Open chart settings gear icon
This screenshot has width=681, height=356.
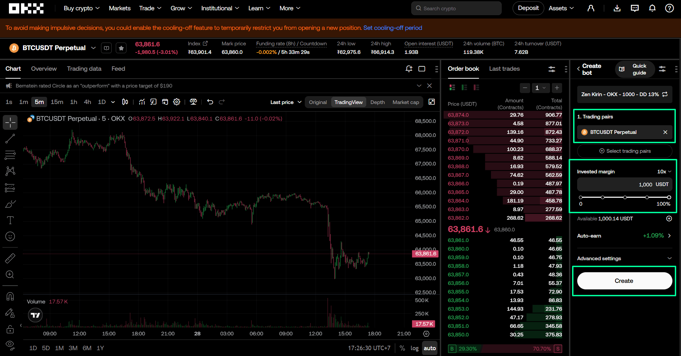(x=177, y=102)
